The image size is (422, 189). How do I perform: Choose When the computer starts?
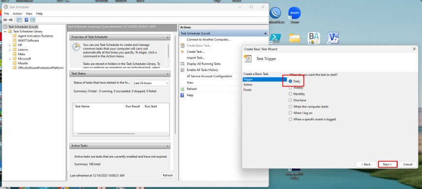coord(291,107)
